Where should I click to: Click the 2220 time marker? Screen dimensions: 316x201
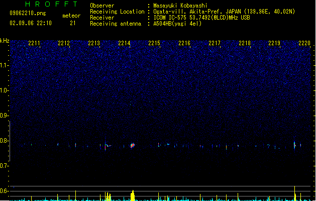click(x=304, y=43)
